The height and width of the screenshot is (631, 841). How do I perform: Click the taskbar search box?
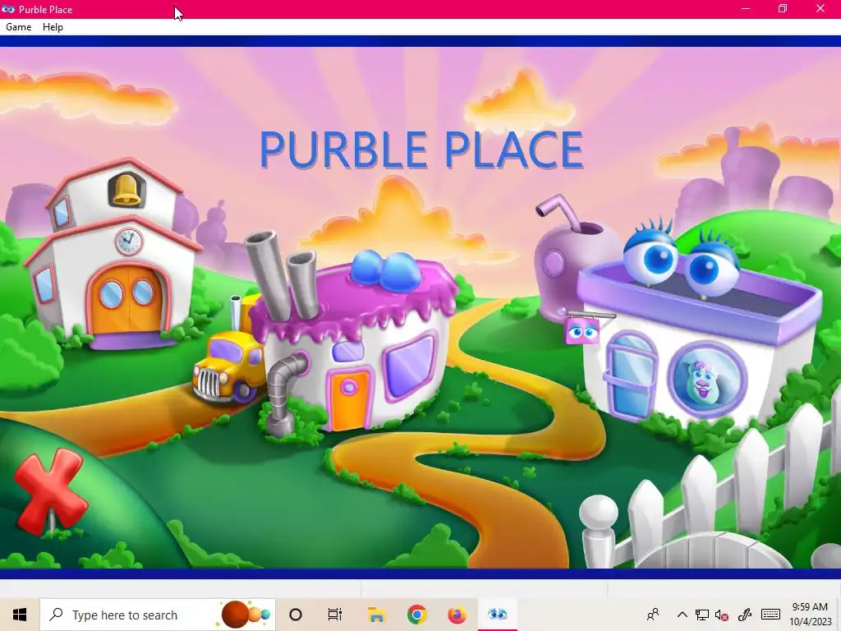(158, 615)
